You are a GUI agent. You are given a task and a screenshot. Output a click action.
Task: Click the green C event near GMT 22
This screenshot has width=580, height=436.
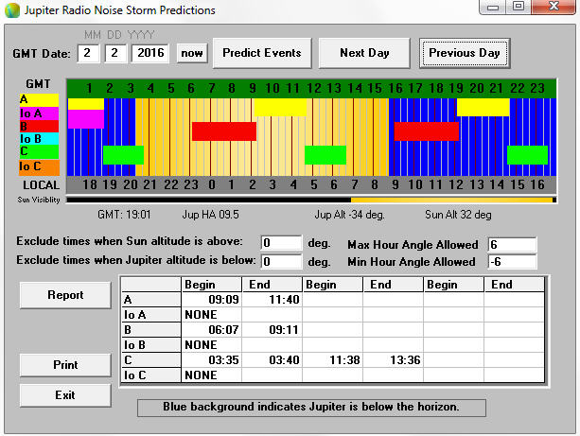click(x=527, y=155)
